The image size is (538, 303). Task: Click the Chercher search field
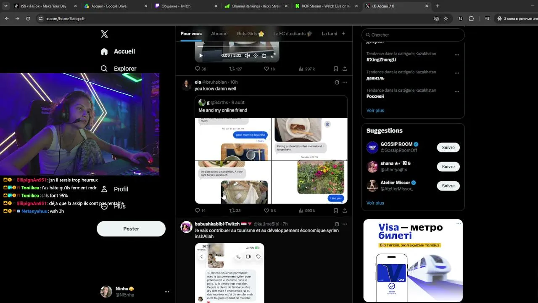[413, 35]
